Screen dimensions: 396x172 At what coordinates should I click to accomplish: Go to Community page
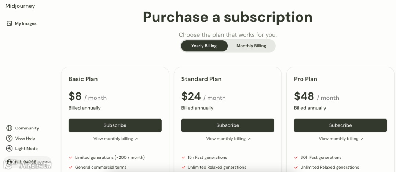(27, 128)
